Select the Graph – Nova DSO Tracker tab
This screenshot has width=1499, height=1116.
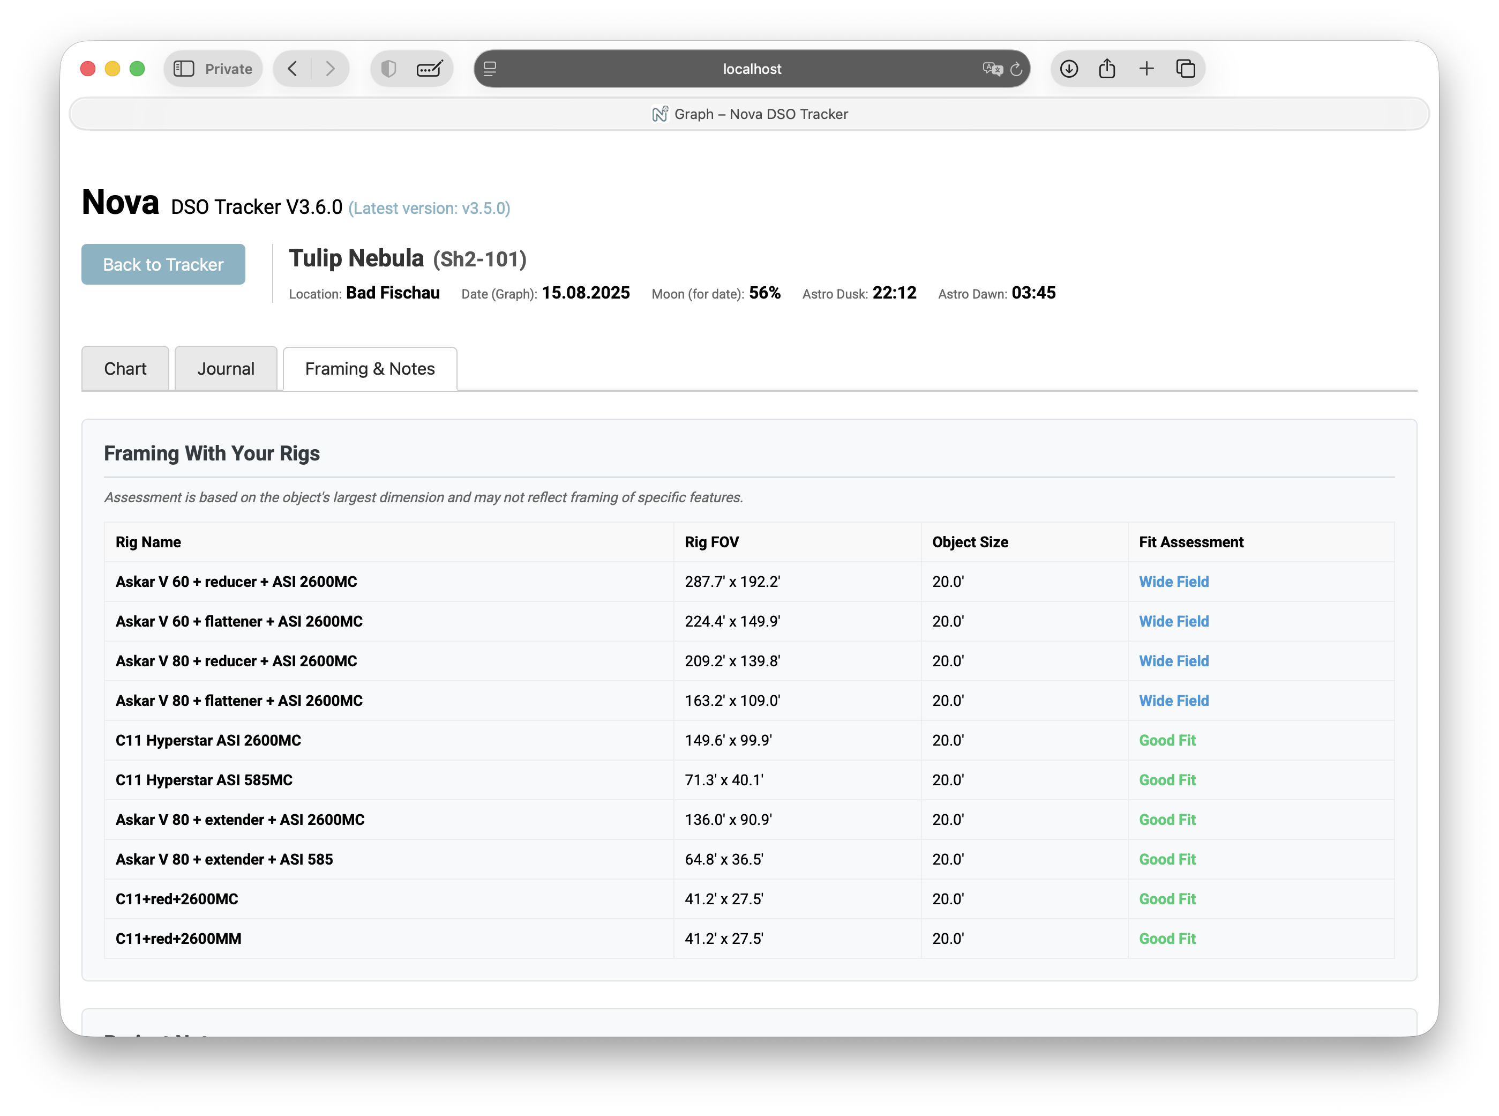click(x=750, y=114)
